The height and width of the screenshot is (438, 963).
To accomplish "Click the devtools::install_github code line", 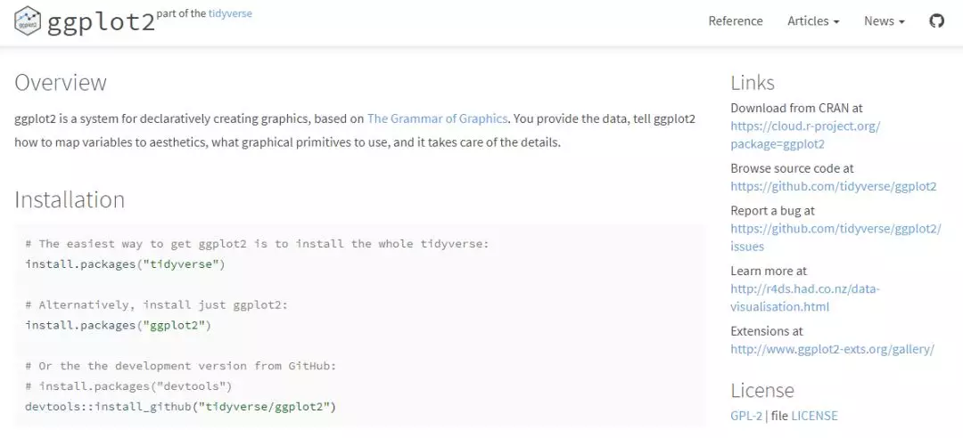I will [x=180, y=407].
